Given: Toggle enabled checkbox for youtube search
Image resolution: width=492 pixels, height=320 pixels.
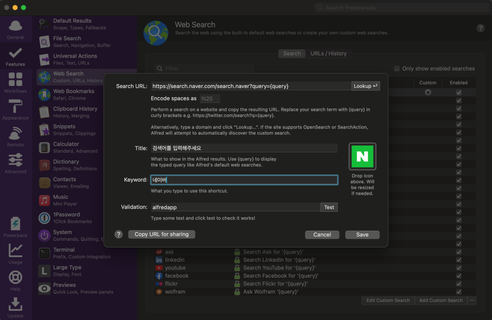Looking at the screenshot, I should pyautogui.click(x=459, y=268).
